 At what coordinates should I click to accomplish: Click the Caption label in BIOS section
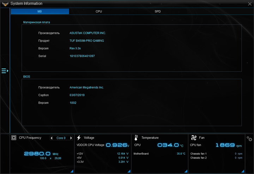click(x=43, y=95)
